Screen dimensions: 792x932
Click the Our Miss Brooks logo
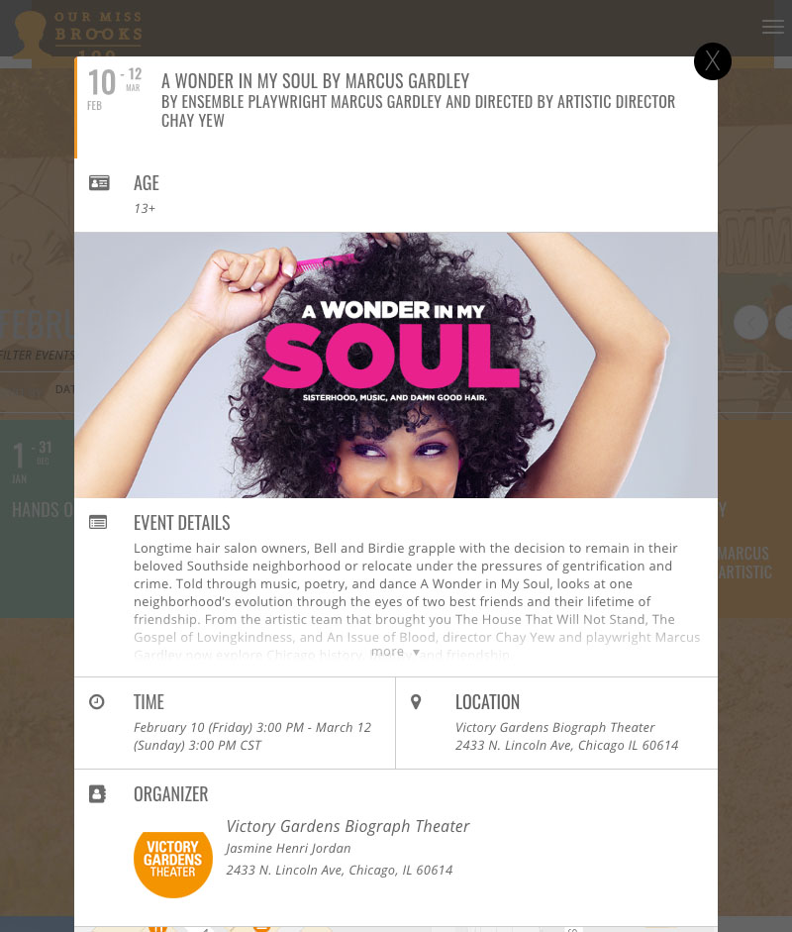77,34
